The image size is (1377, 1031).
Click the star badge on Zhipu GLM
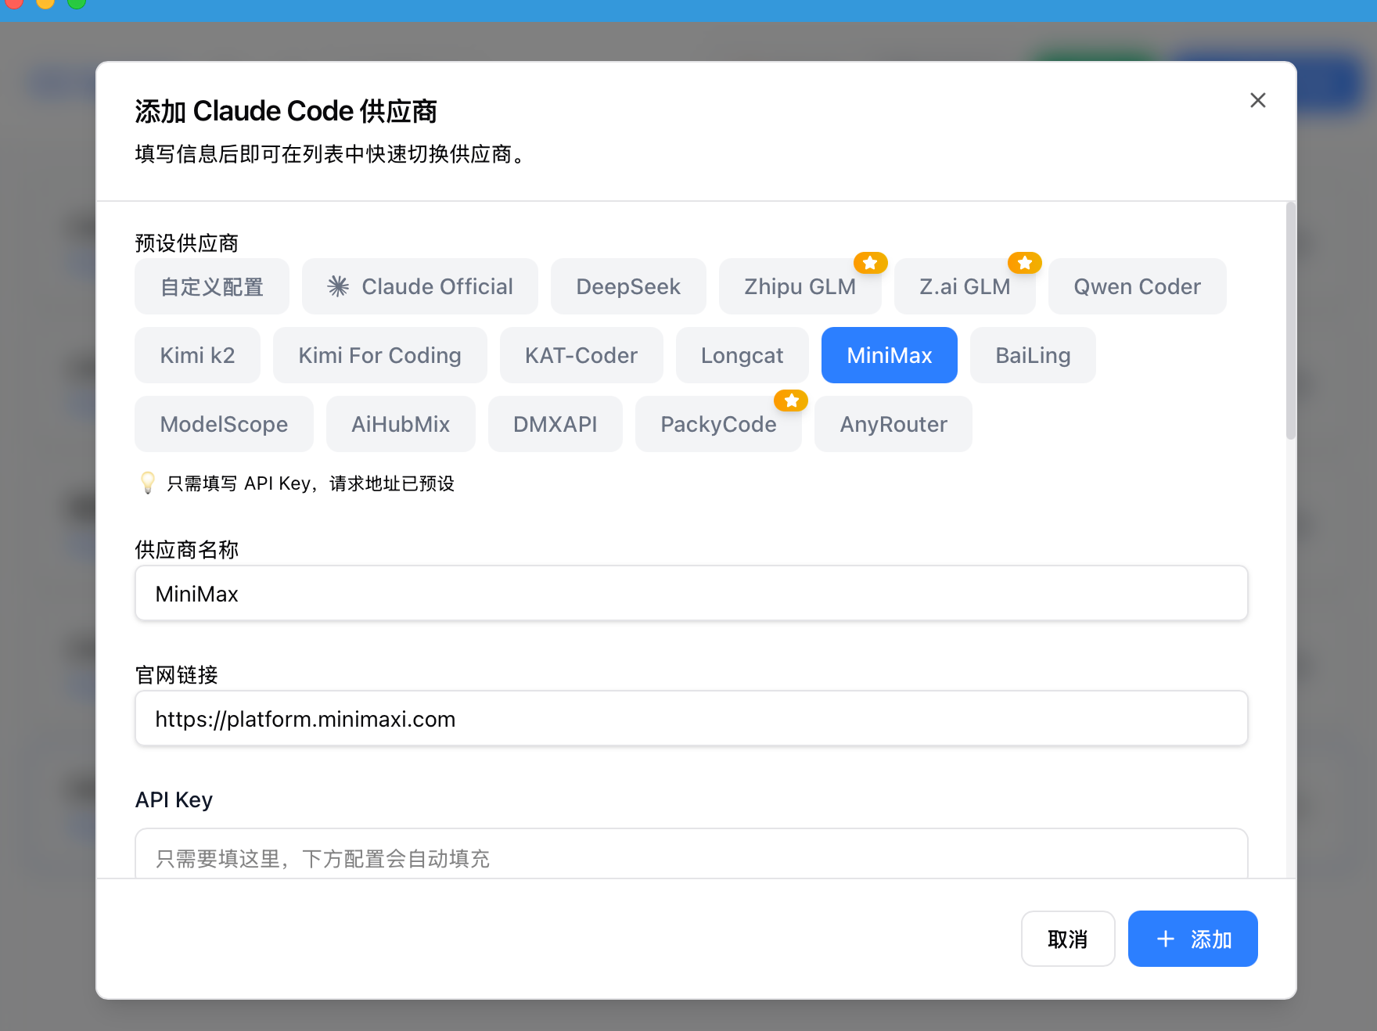click(x=870, y=263)
